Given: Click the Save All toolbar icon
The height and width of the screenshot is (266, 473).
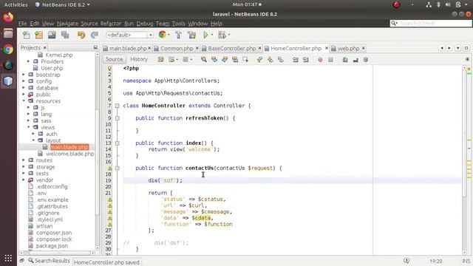Looking at the screenshot, I should click(65, 35).
